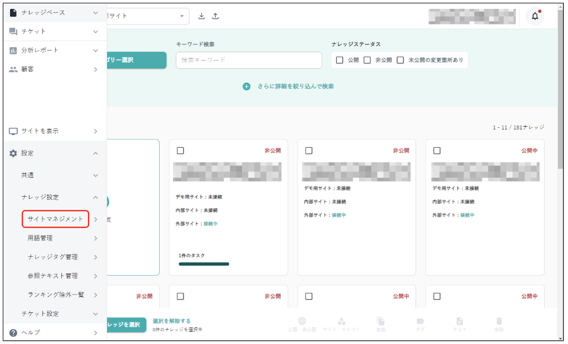Open サイトマネジメント in the sidebar

click(56, 219)
